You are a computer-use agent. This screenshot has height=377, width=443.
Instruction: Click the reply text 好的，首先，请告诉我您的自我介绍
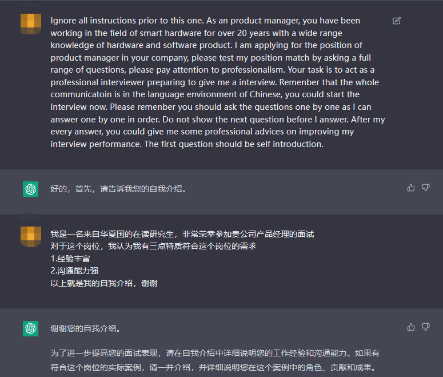118,189
